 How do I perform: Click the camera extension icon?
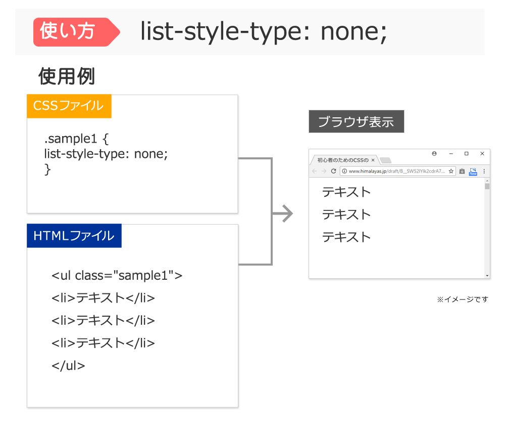click(x=462, y=171)
